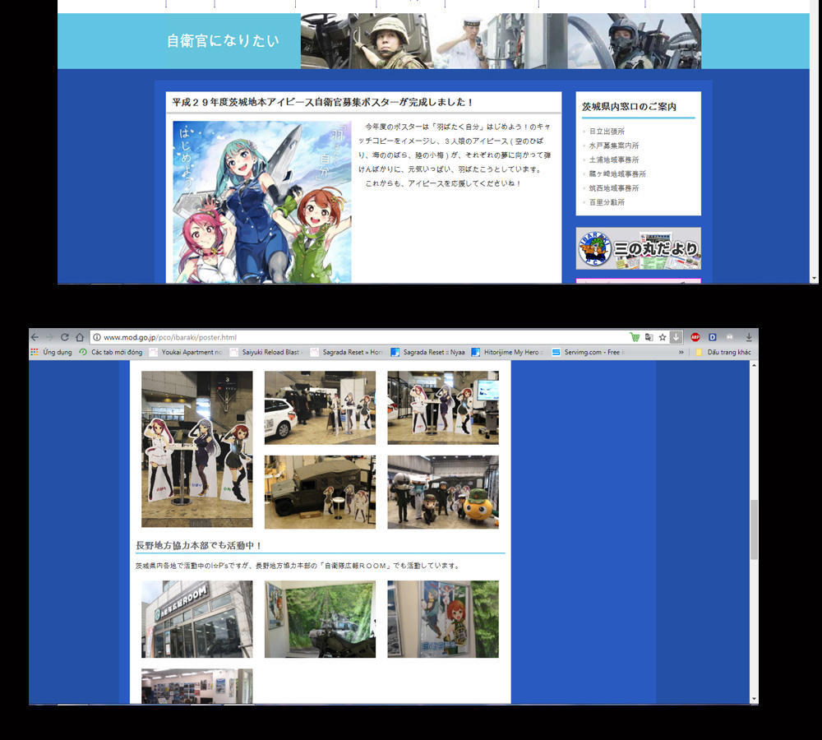Open the 日立出張所 sidebar link
The width and height of the screenshot is (822, 740).
tap(607, 132)
